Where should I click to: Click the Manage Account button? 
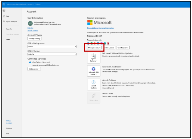click(94, 48)
